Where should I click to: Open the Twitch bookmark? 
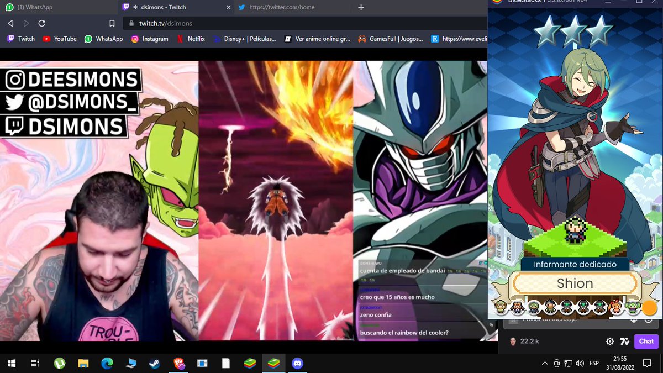(x=21, y=39)
